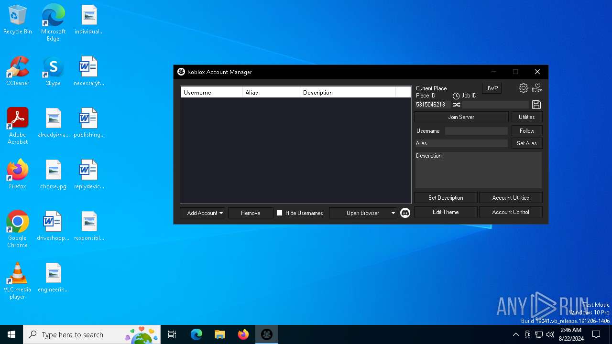
Task: Click the Roblox Account Manager title icon
Action: pos(181,72)
